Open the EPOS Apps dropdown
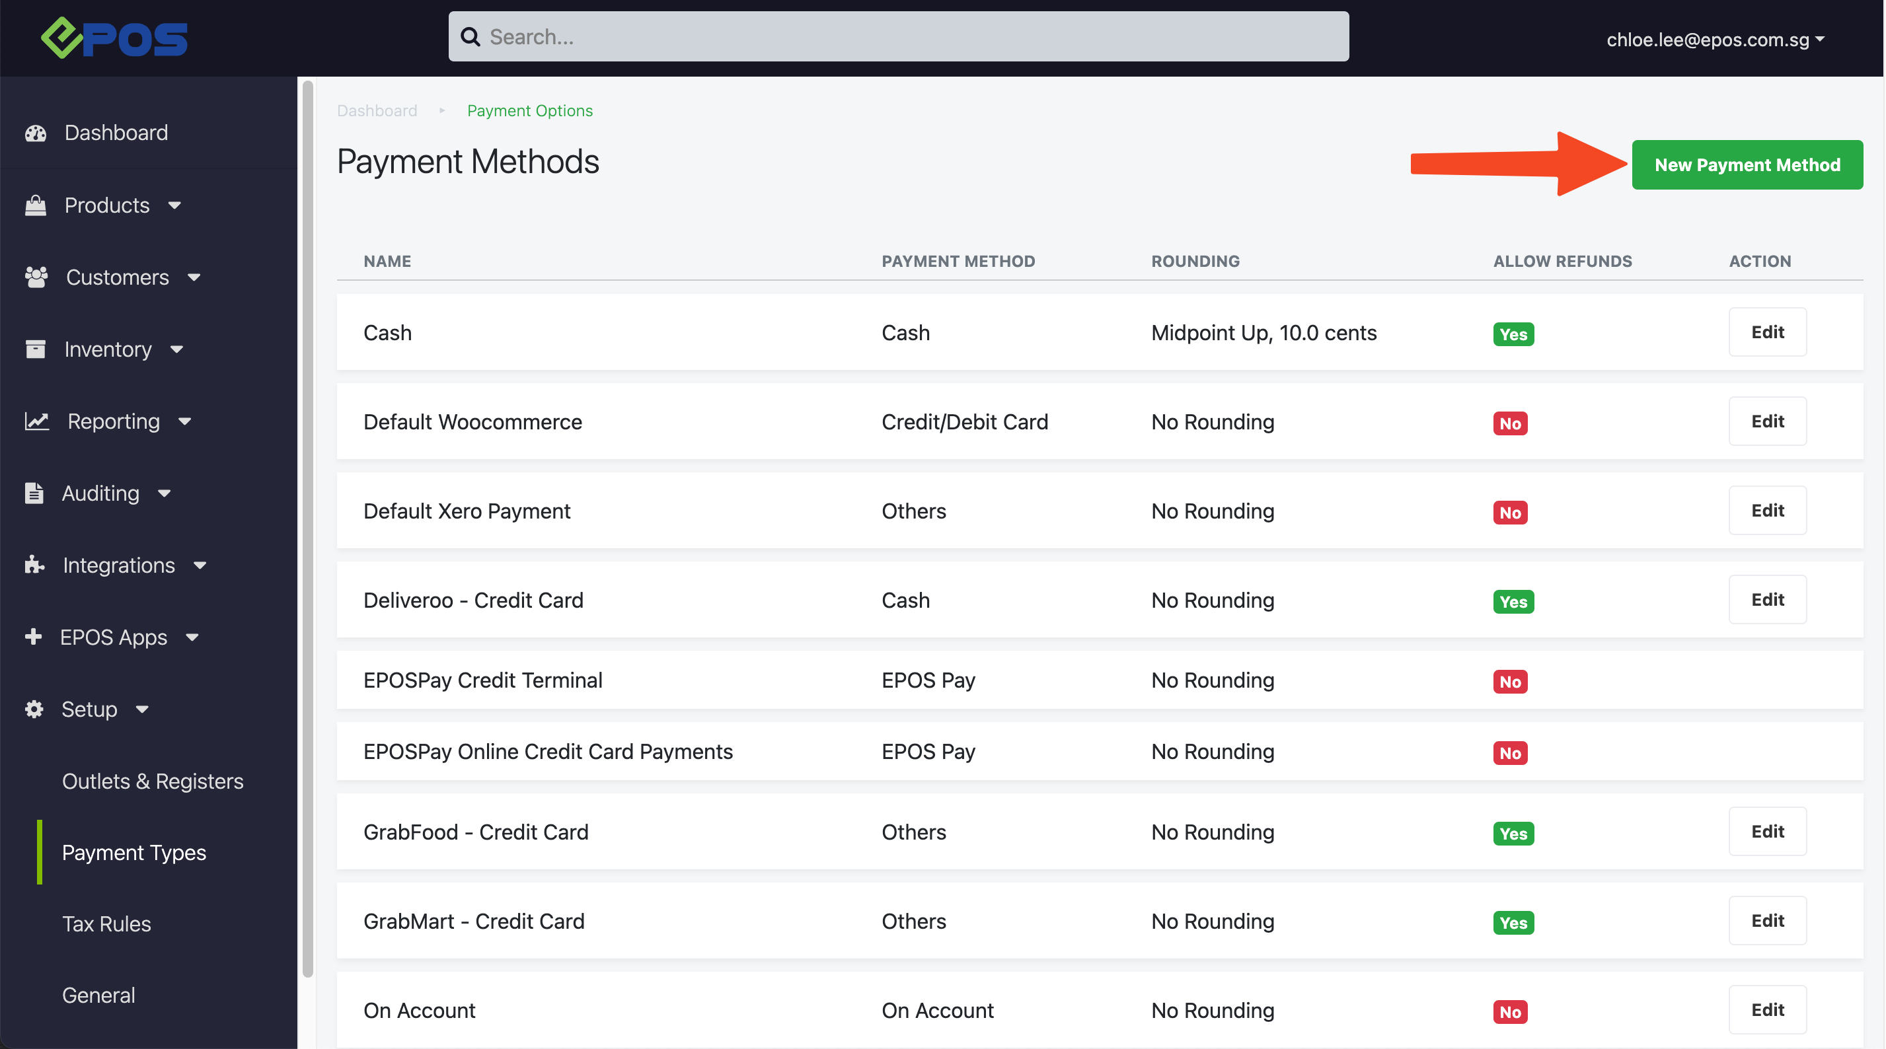The height and width of the screenshot is (1049, 1886). coord(192,637)
